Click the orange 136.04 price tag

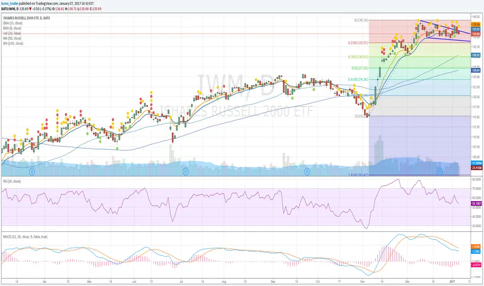[476, 24]
